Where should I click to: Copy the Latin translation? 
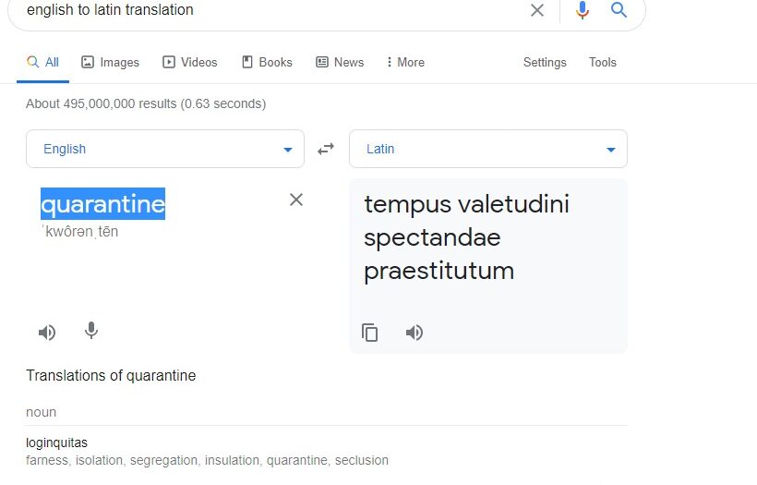tap(370, 333)
